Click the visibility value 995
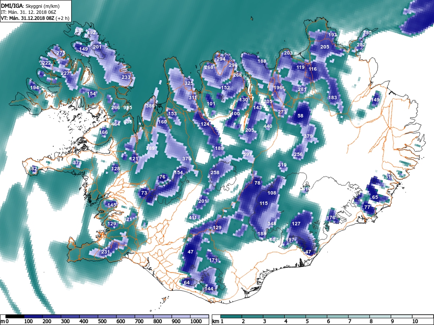Screen dimensions: 434x325 (128, 107)
